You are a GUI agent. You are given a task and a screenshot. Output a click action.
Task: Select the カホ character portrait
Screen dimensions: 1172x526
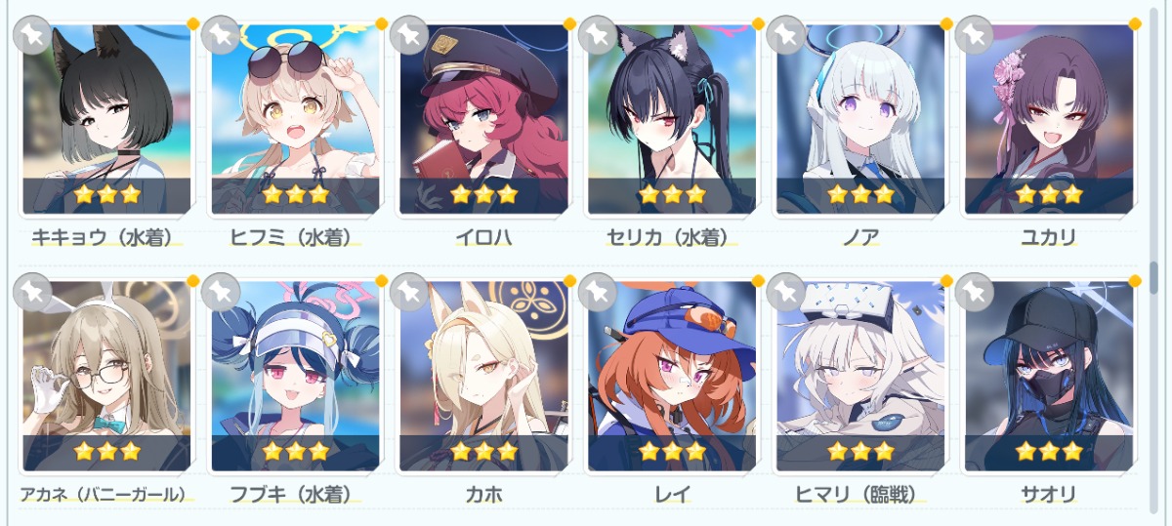click(x=484, y=377)
